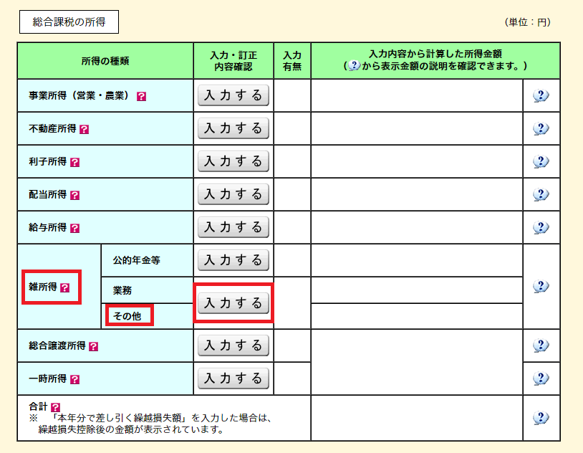Open red help icon next to 配当所得
This screenshot has height=453, width=583.
(x=75, y=195)
